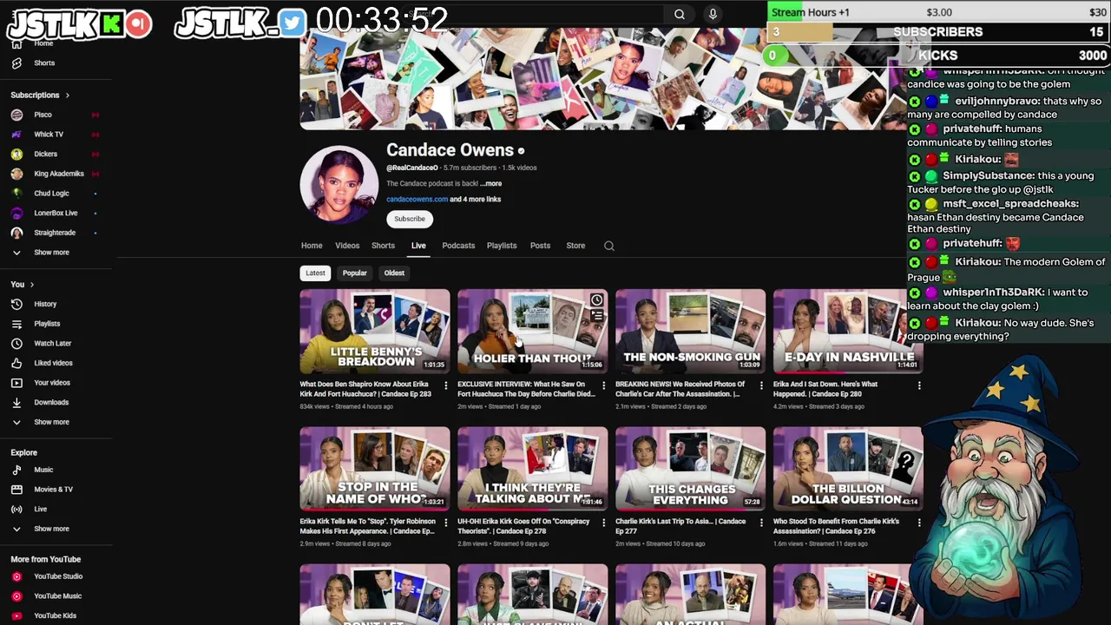Expand the You heading chevron
The height and width of the screenshot is (625, 1111).
coord(32,285)
